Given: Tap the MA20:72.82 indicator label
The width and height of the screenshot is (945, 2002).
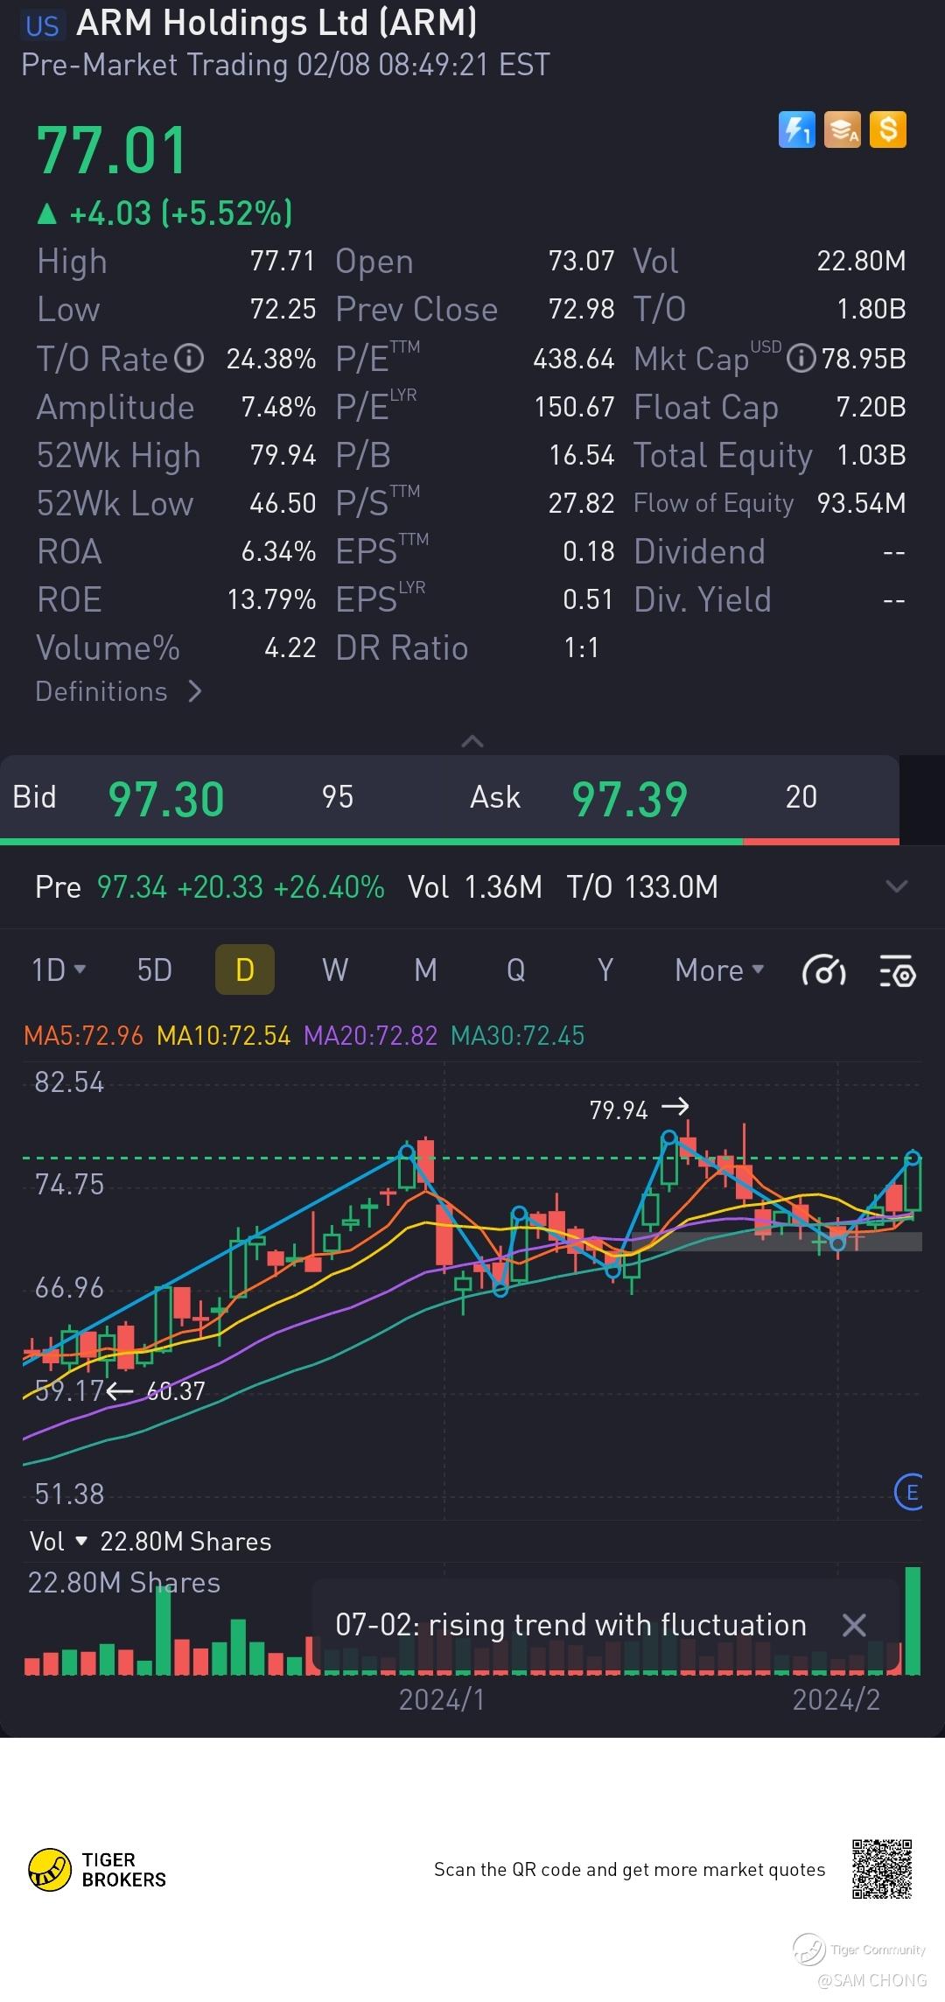Looking at the screenshot, I should coord(370,1036).
